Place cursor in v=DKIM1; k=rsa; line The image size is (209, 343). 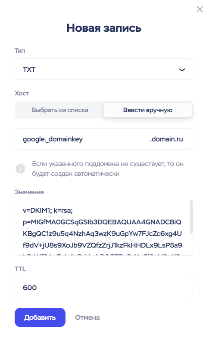coord(47,211)
